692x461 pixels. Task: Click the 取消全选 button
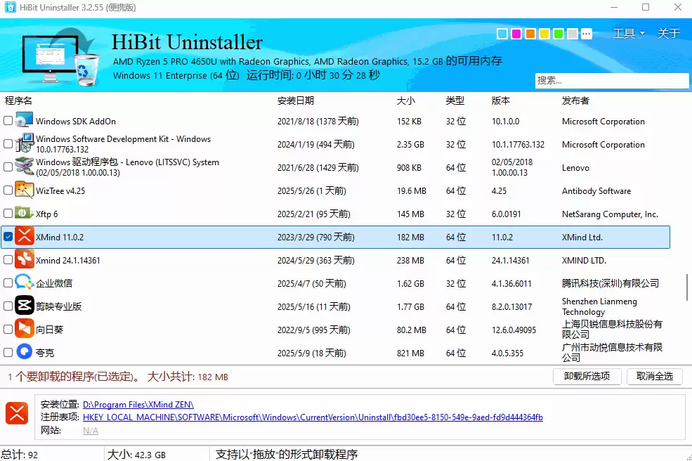click(655, 376)
